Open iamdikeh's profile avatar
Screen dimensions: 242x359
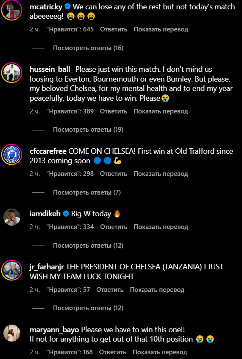12,217
